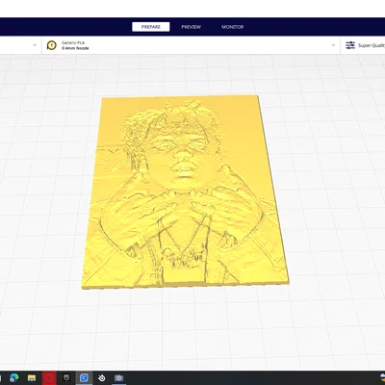The width and height of the screenshot is (385, 385).
Task: Switch to the PREPARE stage tab
Action: (x=151, y=27)
